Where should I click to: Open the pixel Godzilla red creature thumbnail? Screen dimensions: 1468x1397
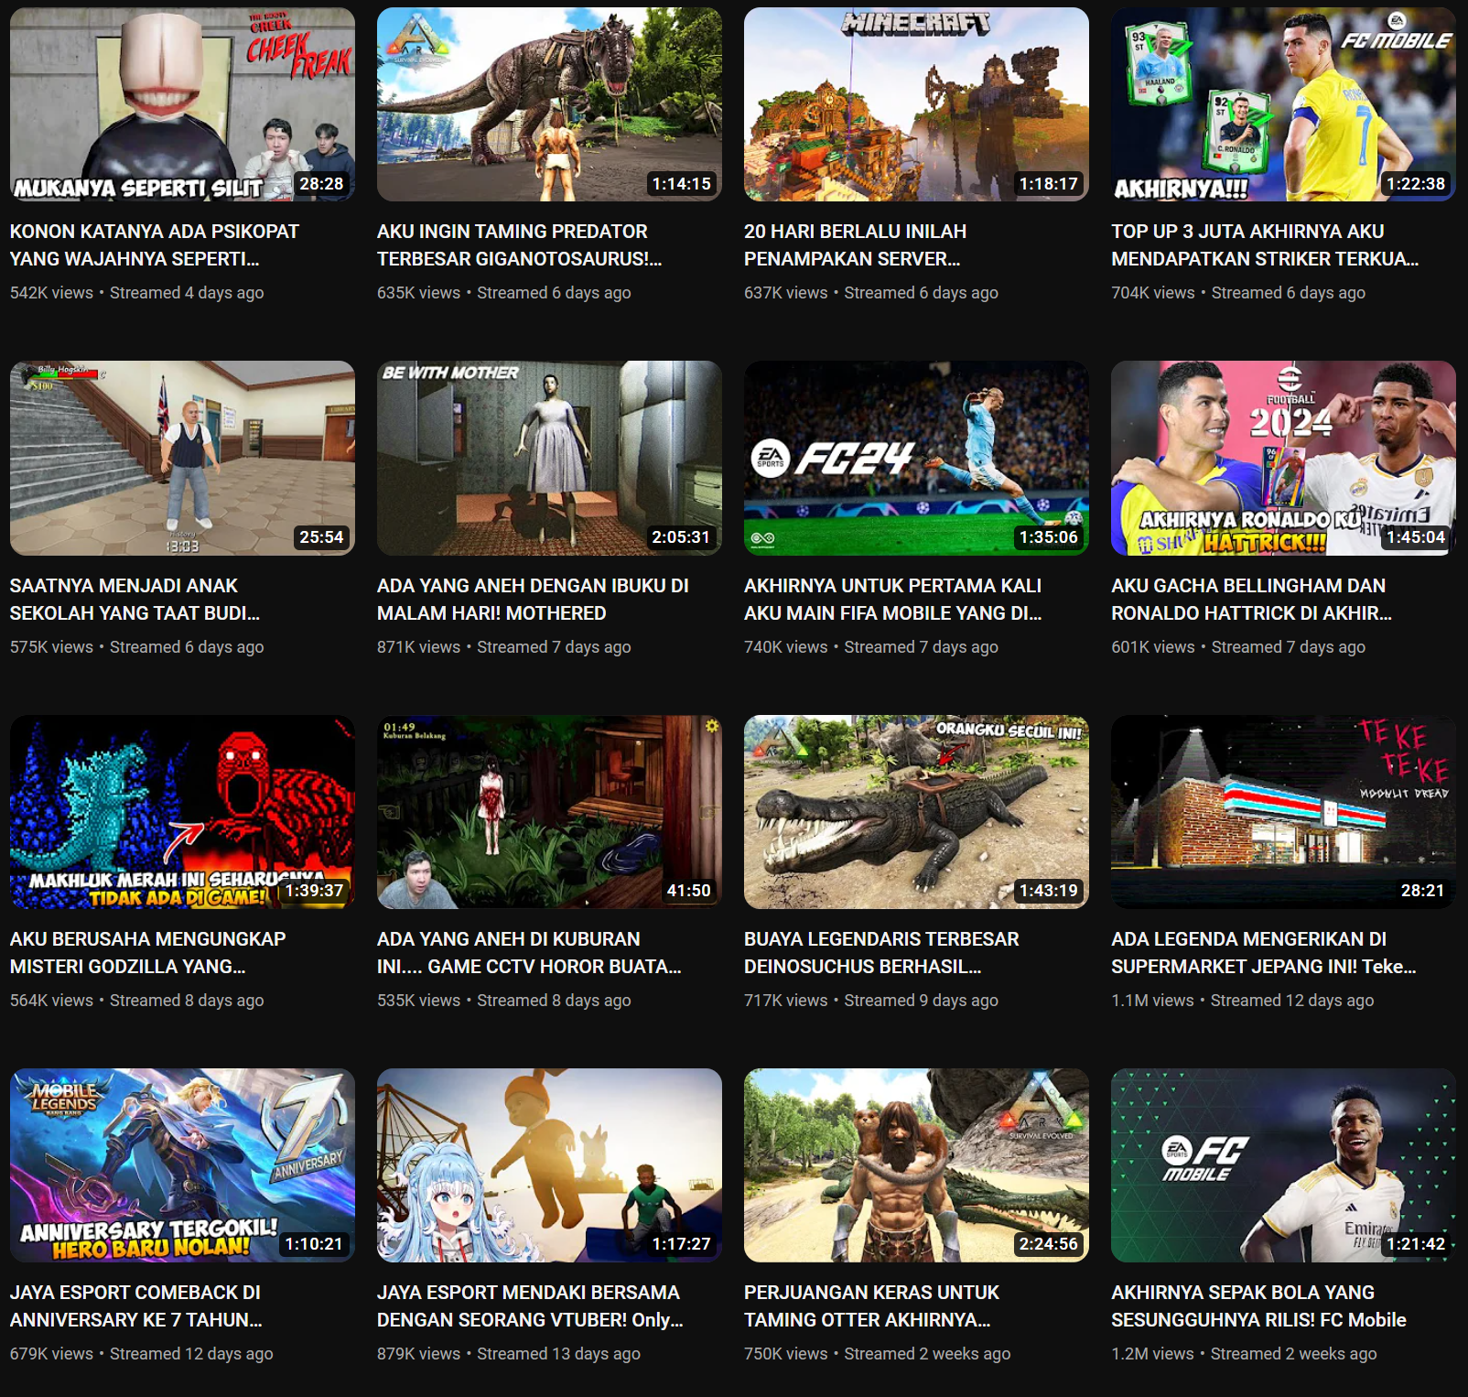click(x=182, y=812)
